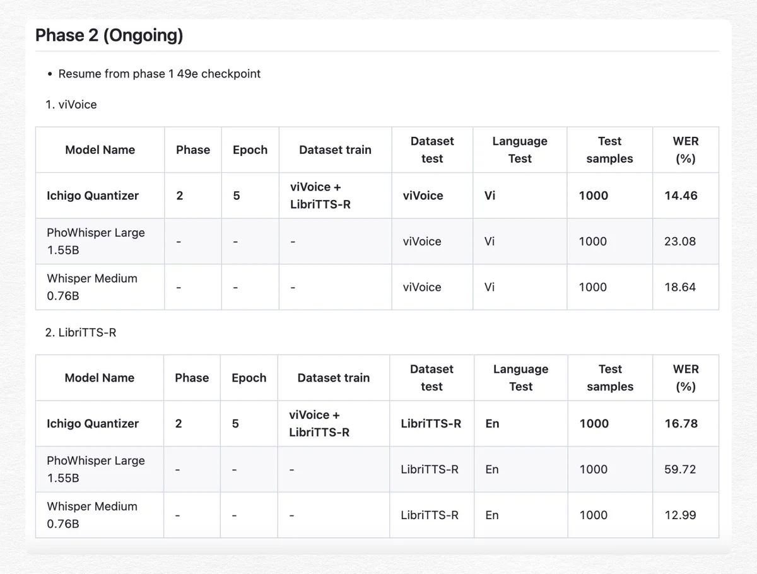Click "WER (%)" header in first table
The width and height of the screenshot is (757, 574).
pyautogui.click(x=686, y=149)
